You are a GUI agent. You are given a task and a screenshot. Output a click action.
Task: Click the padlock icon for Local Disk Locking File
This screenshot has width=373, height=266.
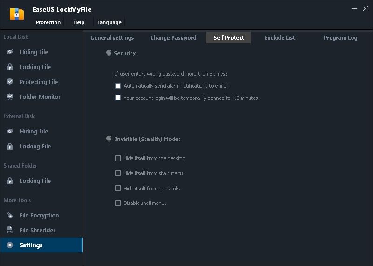[10, 67]
